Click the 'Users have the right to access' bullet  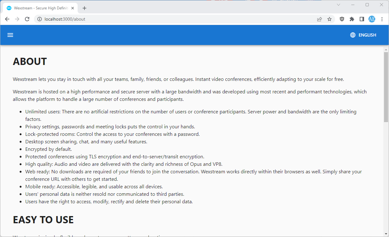[109, 202]
